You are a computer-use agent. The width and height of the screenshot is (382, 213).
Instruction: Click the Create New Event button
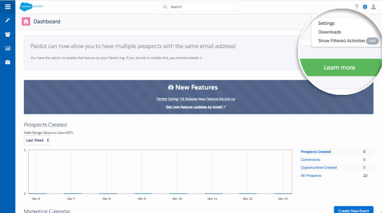(x=353, y=210)
